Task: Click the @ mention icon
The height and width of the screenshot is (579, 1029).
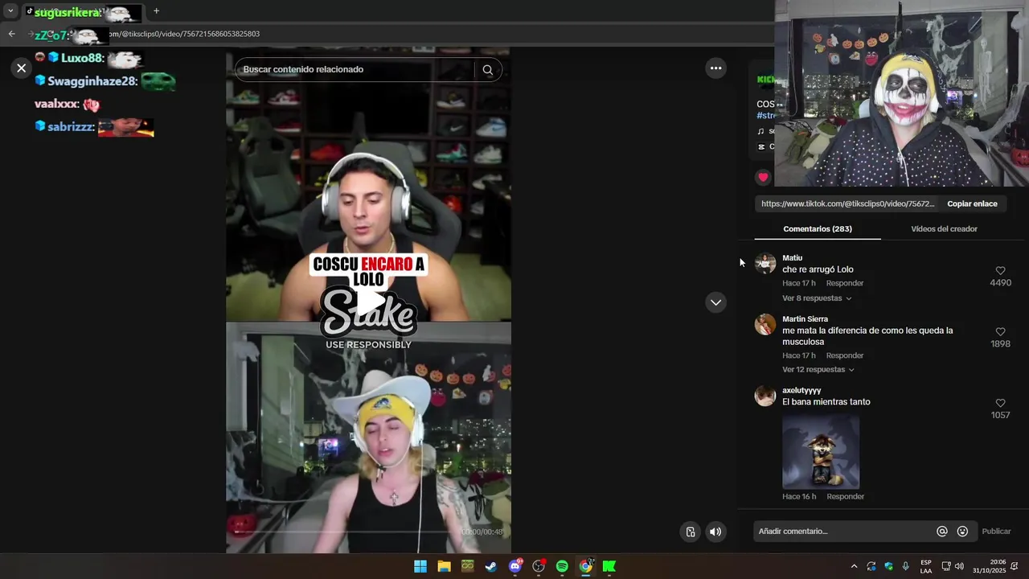Action: [x=941, y=532]
